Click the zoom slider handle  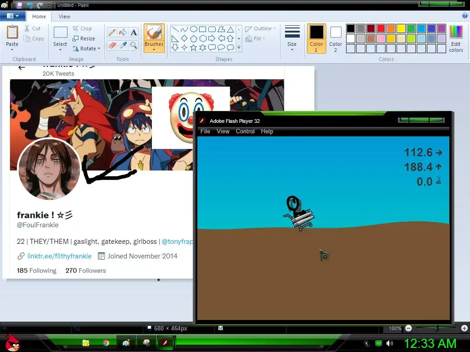pyautogui.click(x=436, y=328)
